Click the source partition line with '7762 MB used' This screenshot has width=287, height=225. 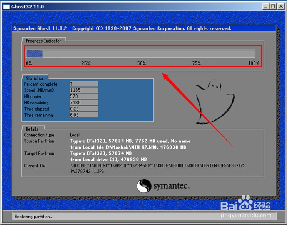point(130,141)
